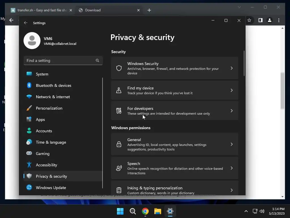This screenshot has height=218, width=290.
Task: Select Personalization in sidebar
Action: (x=63, y=108)
